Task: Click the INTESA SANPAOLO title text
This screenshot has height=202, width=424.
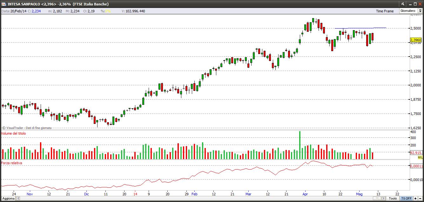Action: (x=24, y=4)
